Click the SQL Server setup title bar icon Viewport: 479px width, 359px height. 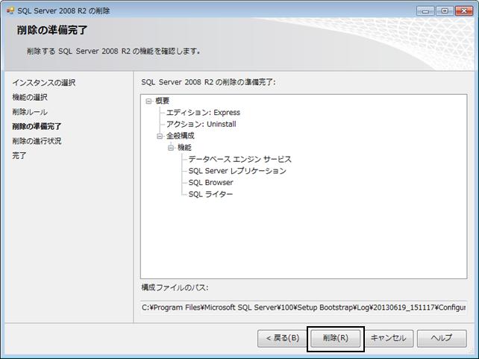(10, 11)
